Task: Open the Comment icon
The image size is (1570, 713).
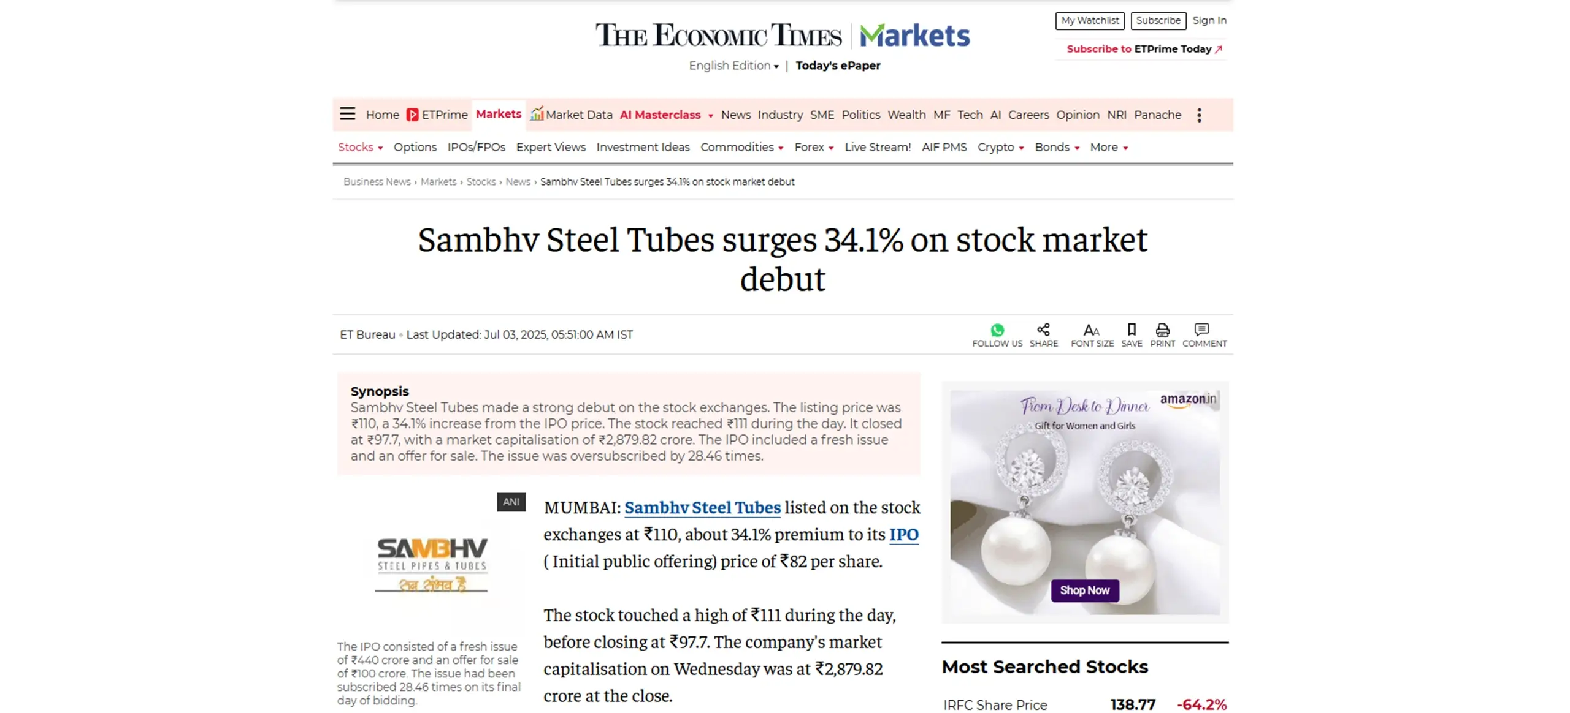Action: click(1201, 330)
